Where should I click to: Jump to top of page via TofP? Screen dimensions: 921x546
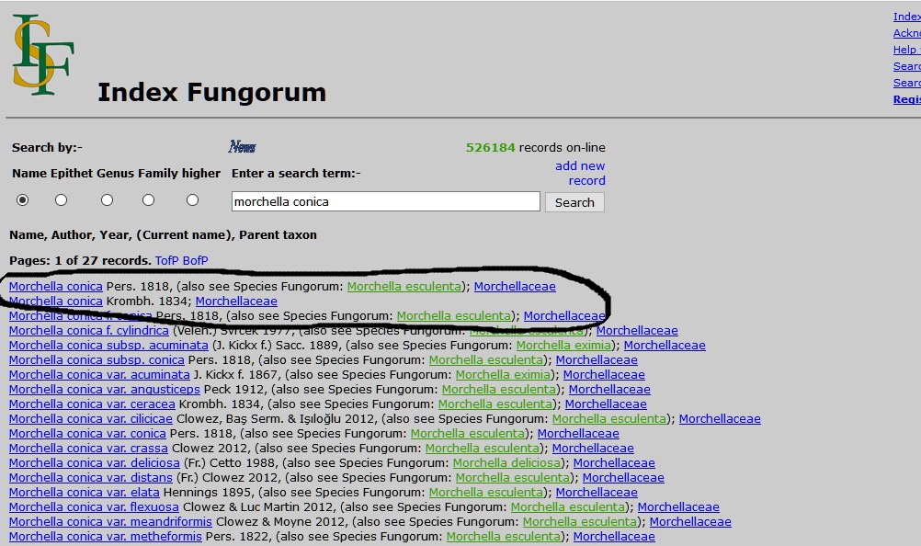click(166, 261)
